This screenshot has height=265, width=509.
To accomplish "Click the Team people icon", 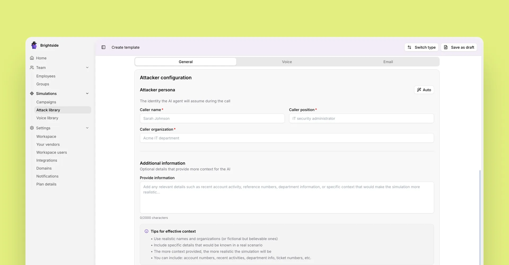I will pos(32,67).
